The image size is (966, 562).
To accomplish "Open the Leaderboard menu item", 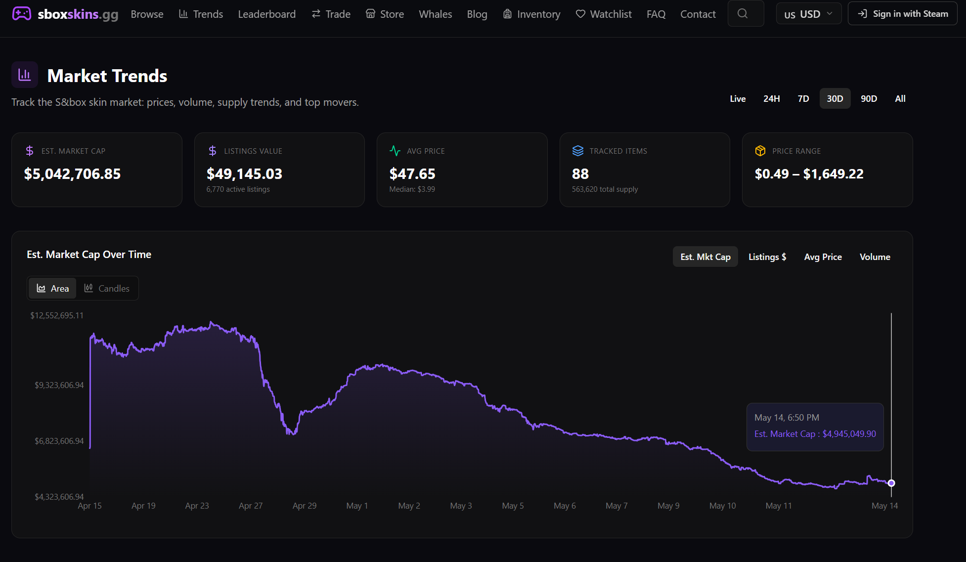I will 267,14.
